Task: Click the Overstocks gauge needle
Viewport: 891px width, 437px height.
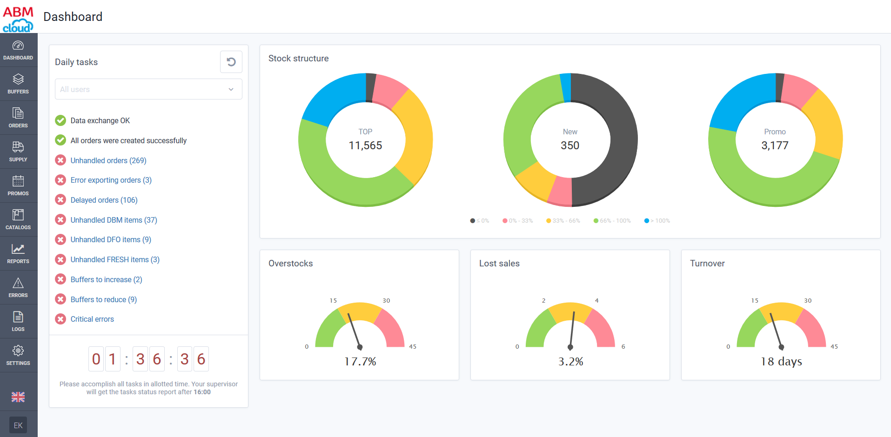Action: tap(354, 331)
